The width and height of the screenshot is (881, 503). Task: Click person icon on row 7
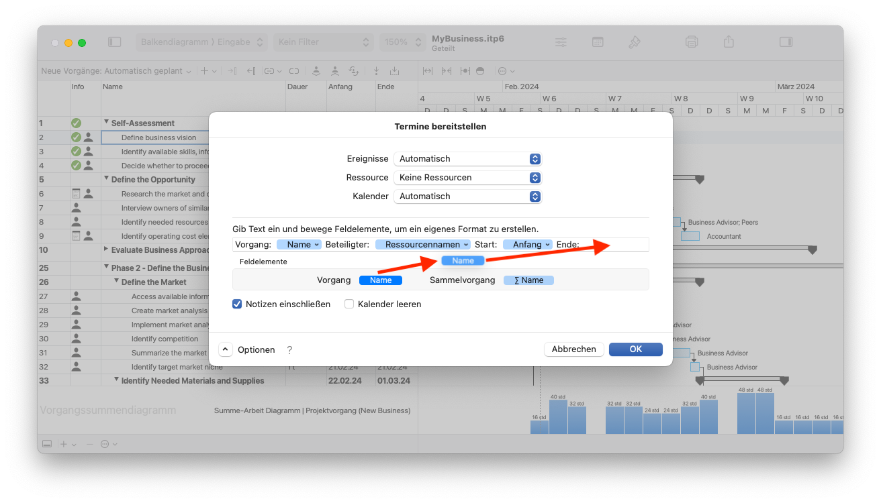point(76,208)
